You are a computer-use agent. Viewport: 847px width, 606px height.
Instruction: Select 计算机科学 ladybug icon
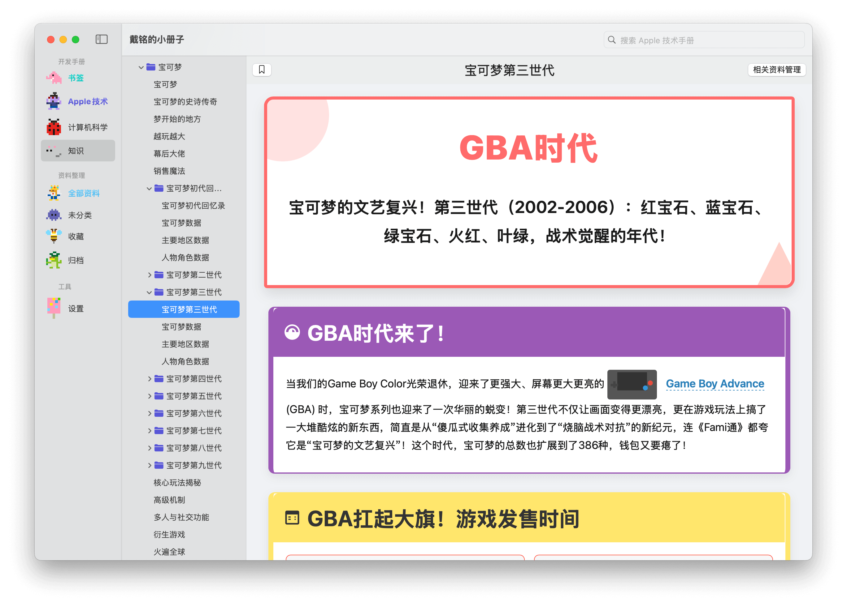[x=54, y=127]
